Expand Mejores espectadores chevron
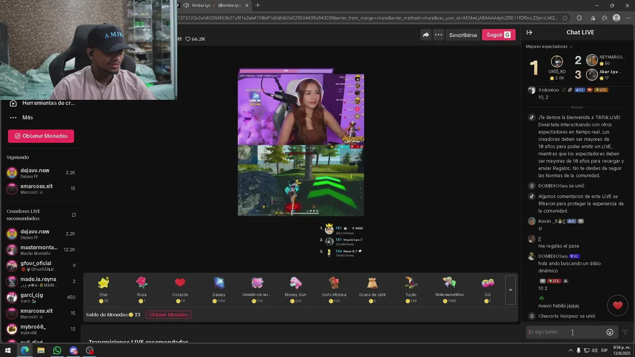 pos(571,47)
